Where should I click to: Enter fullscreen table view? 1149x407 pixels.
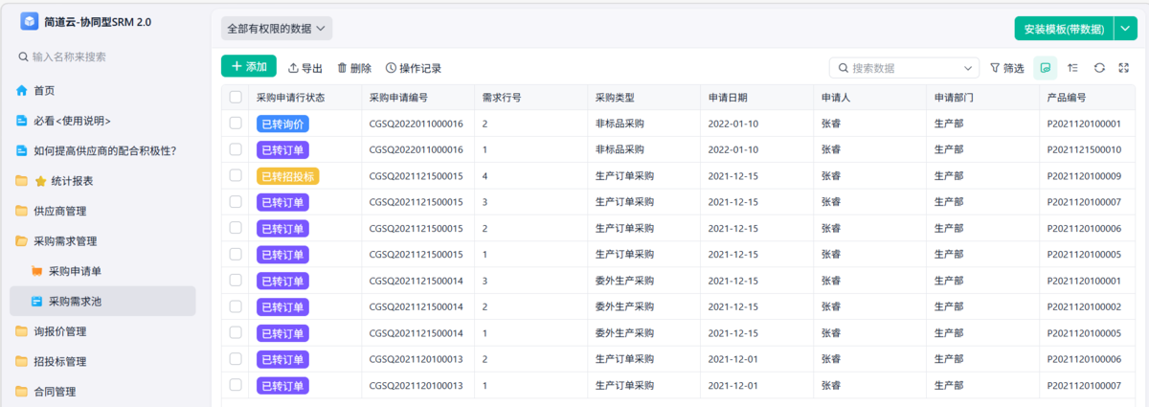[x=1125, y=68]
